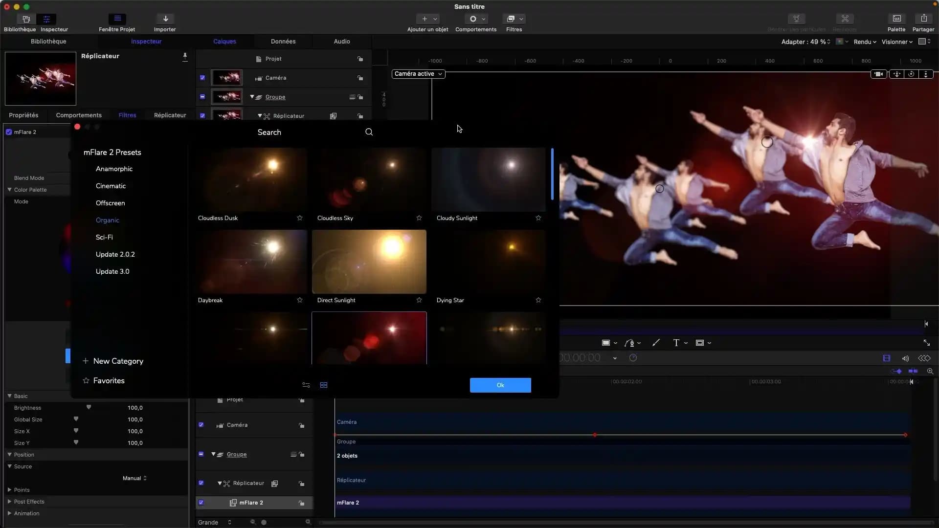The height and width of the screenshot is (528, 939).
Task: Open the Caméra active dropdown
Action: coord(418,73)
